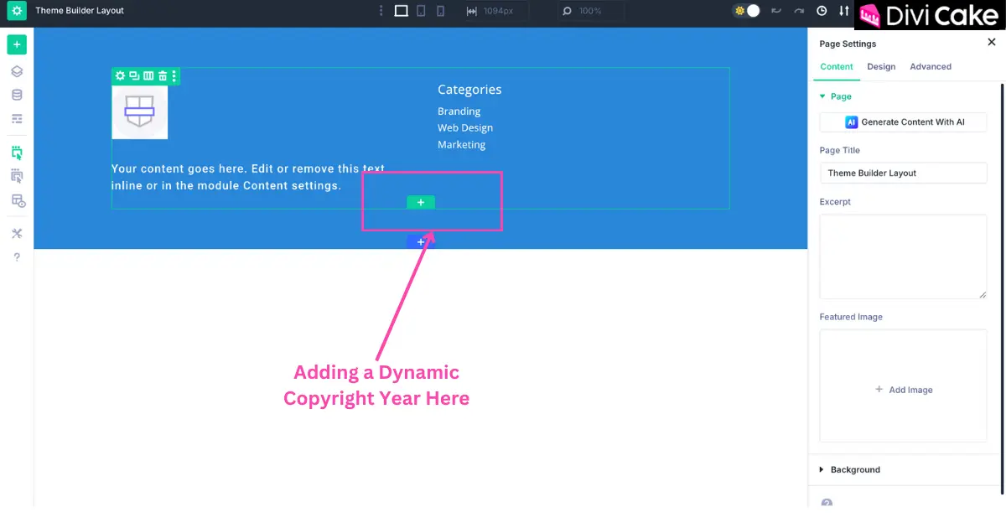This screenshot has width=1006, height=528.
Task: Close the Page Settings panel
Action: point(992,43)
